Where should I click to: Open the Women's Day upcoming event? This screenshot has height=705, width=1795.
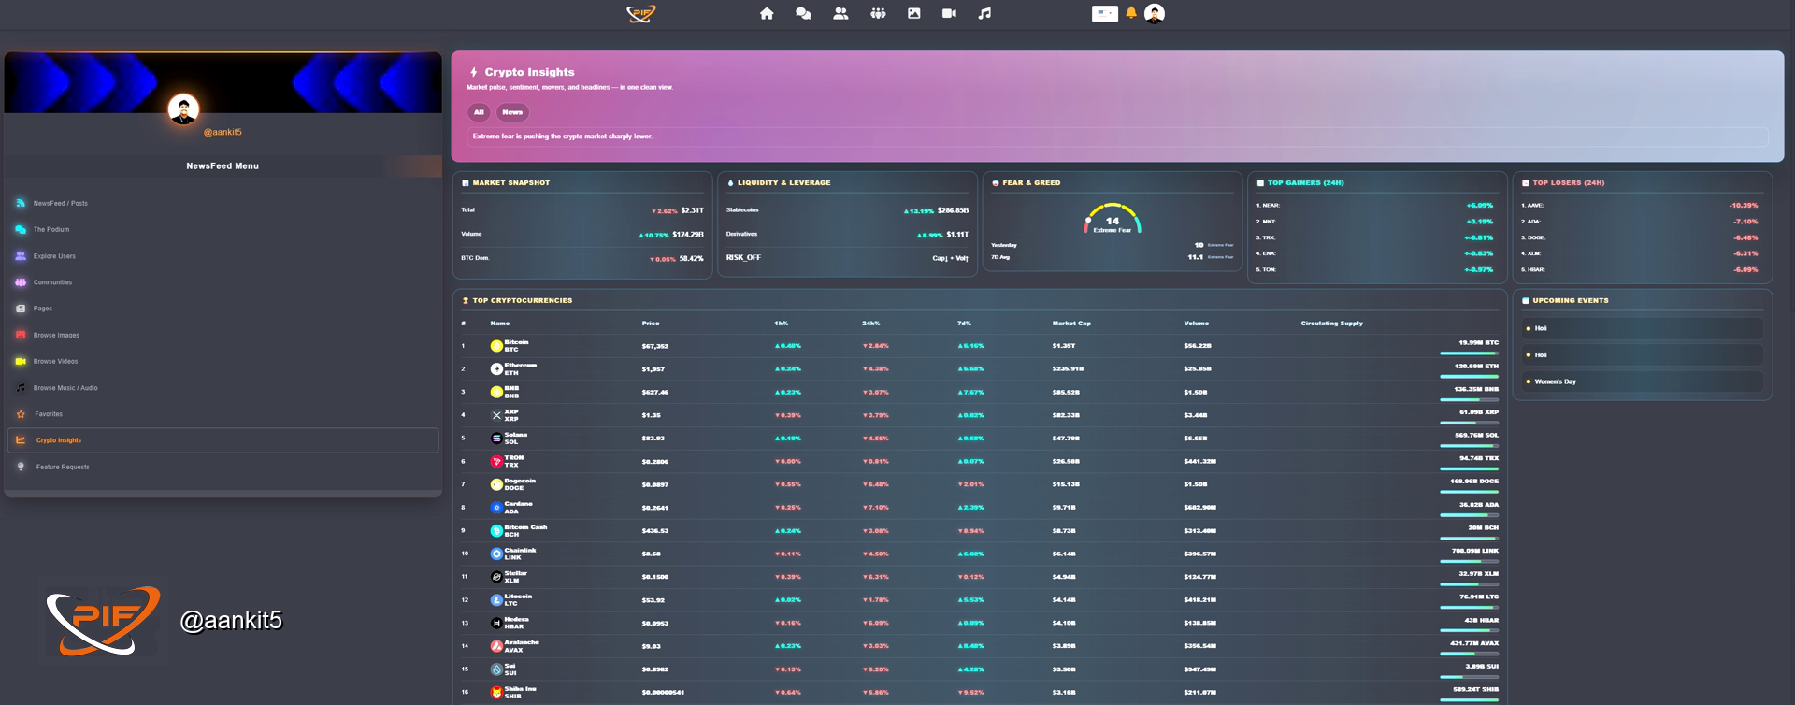click(x=1555, y=381)
